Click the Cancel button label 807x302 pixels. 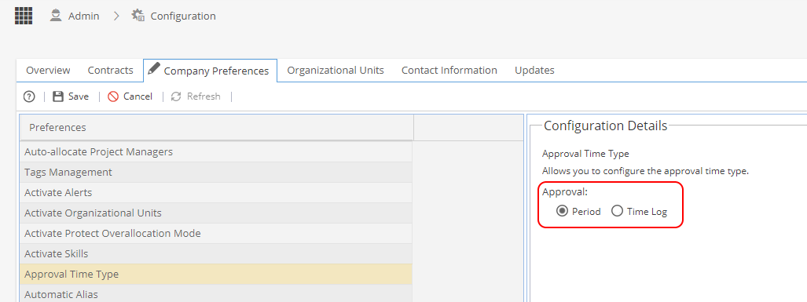click(138, 96)
